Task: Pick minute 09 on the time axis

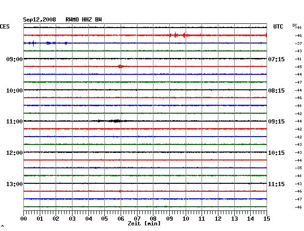Action: tap(169, 218)
